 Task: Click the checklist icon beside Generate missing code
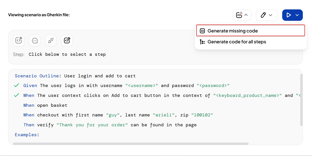[x=202, y=31]
